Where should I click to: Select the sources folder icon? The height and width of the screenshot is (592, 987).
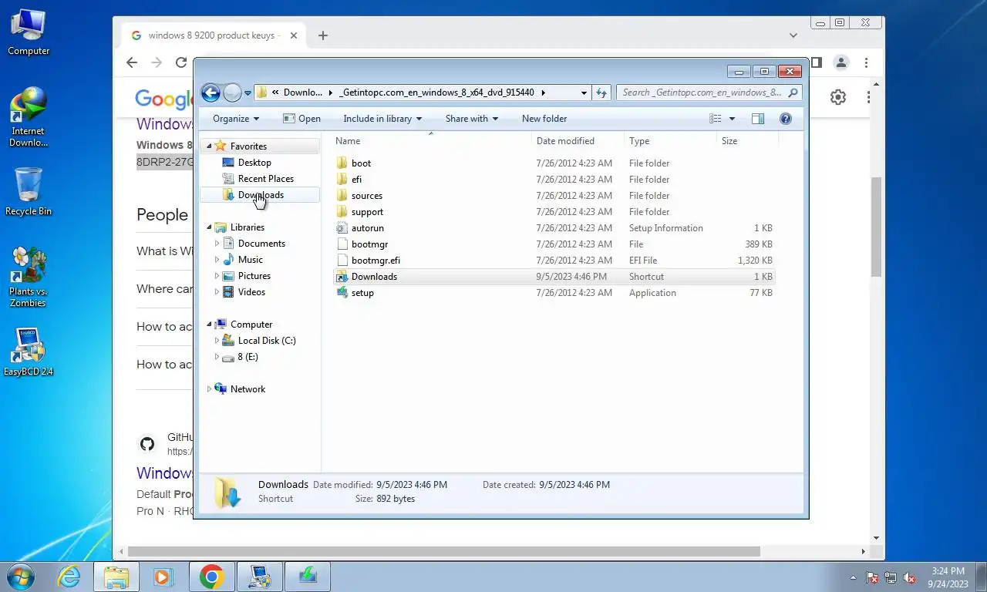pyautogui.click(x=342, y=196)
